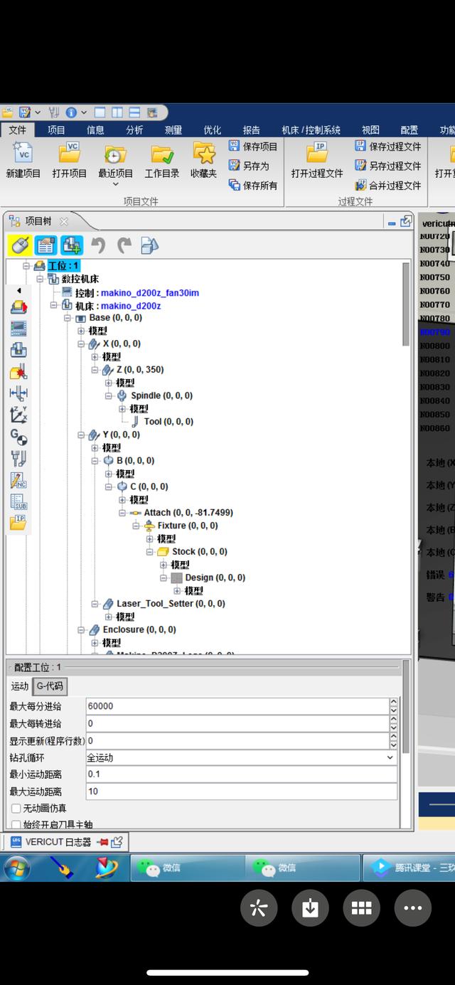Open the 钻孔循环 dropdown
Screen dimensions: 455x985
tap(389, 758)
